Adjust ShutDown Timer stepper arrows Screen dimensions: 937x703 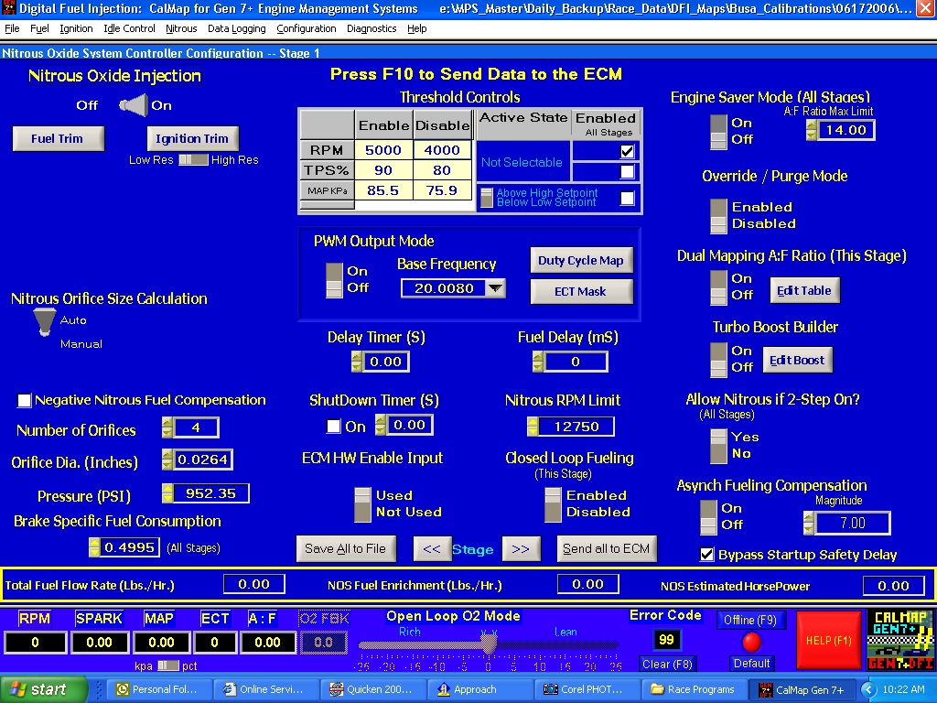click(380, 425)
